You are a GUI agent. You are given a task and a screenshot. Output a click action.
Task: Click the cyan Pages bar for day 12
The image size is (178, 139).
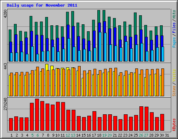69,50
